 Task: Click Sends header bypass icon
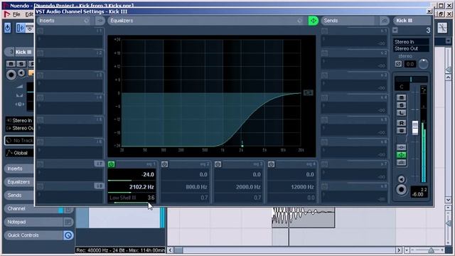tap(384, 21)
